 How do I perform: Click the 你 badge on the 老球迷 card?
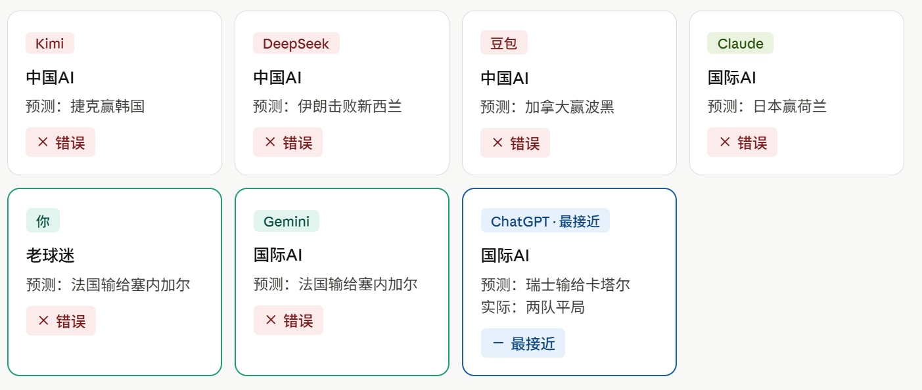[x=43, y=221]
